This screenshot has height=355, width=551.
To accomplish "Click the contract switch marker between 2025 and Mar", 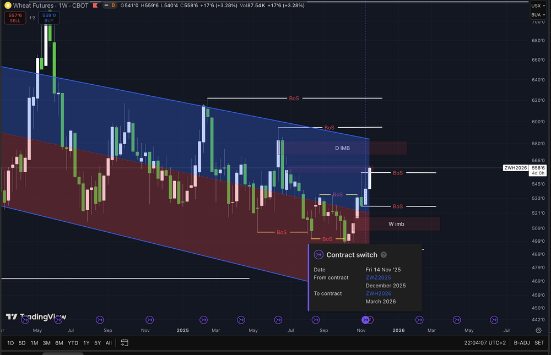I will (203, 320).
